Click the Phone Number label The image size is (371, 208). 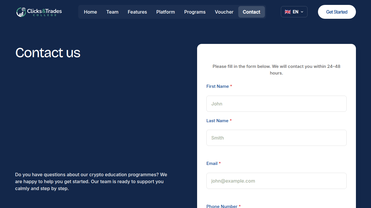coord(222,206)
